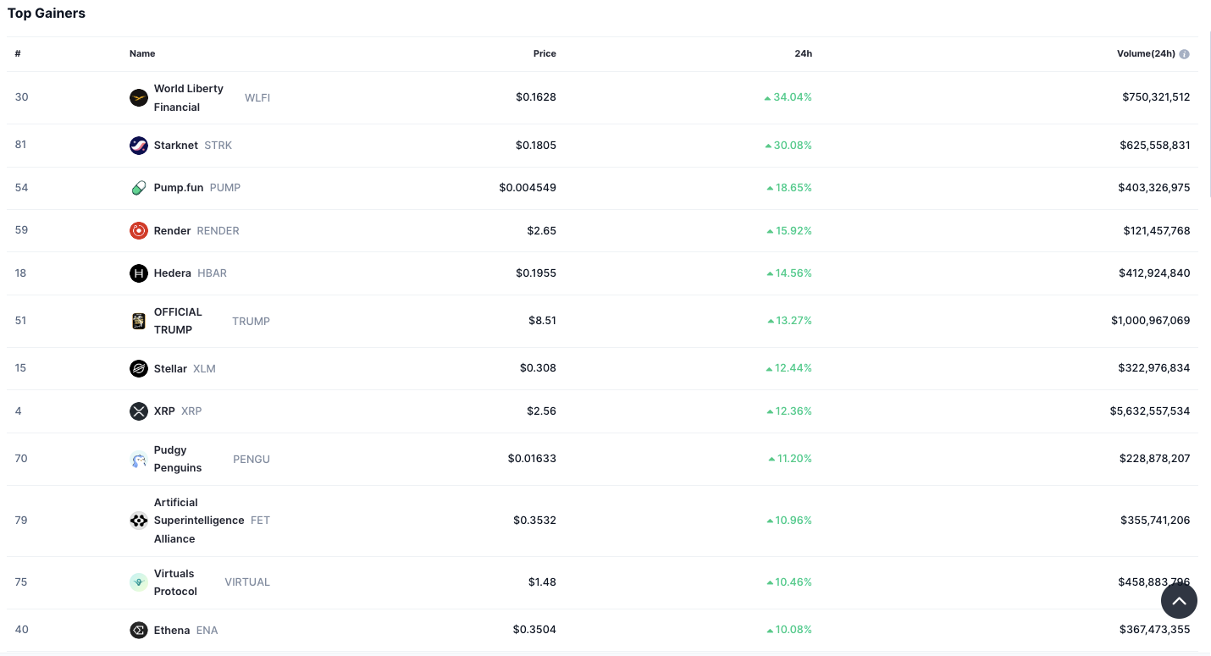The height and width of the screenshot is (656, 1211).
Task: Click the Pump.fun pill icon
Action: coord(138,187)
